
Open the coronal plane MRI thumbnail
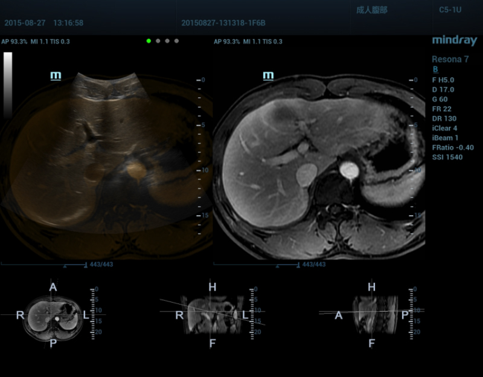click(213, 315)
